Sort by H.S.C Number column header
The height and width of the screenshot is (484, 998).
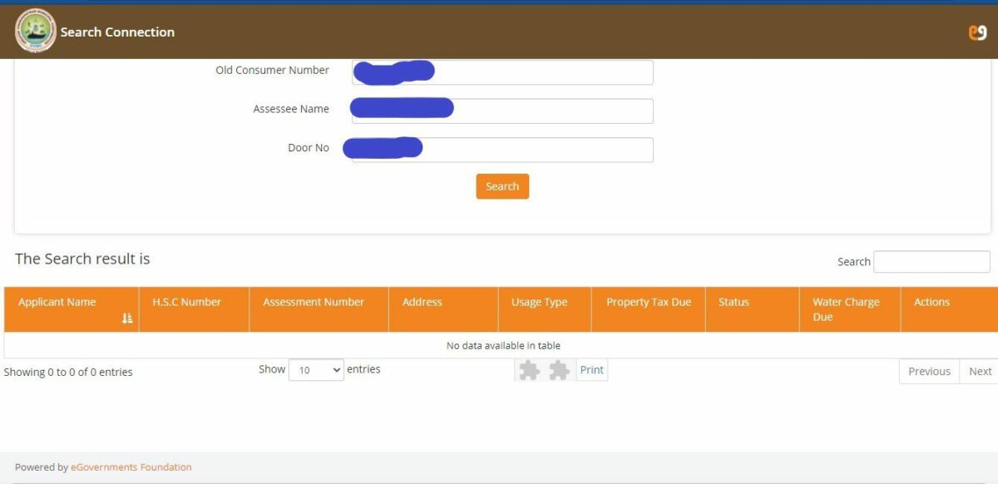coord(187,303)
